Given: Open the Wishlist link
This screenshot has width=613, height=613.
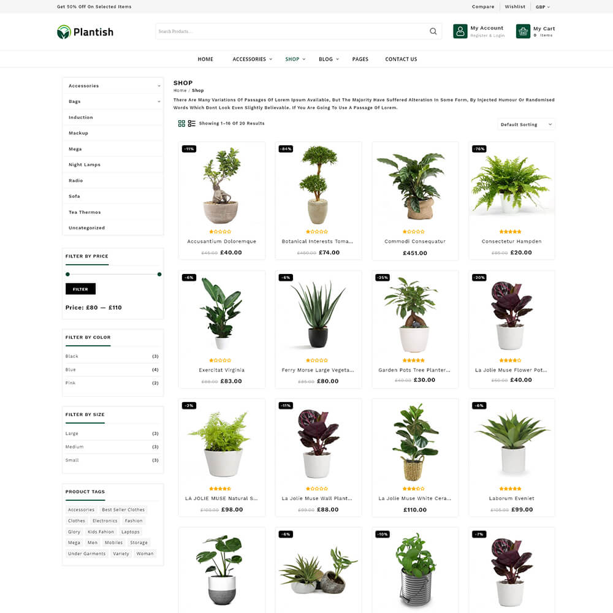Looking at the screenshot, I should tap(515, 7).
